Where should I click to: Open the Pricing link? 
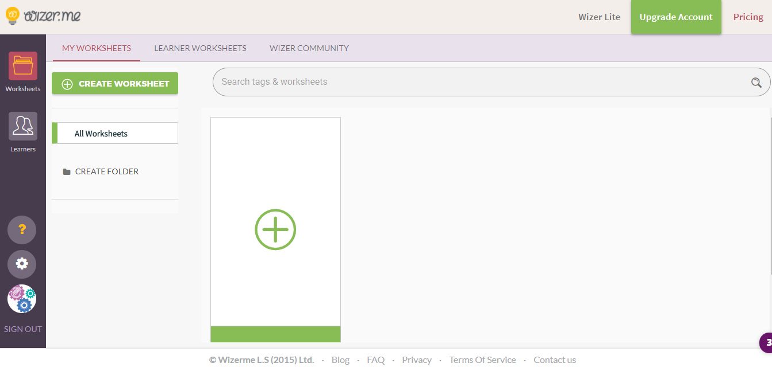coord(748,17)
